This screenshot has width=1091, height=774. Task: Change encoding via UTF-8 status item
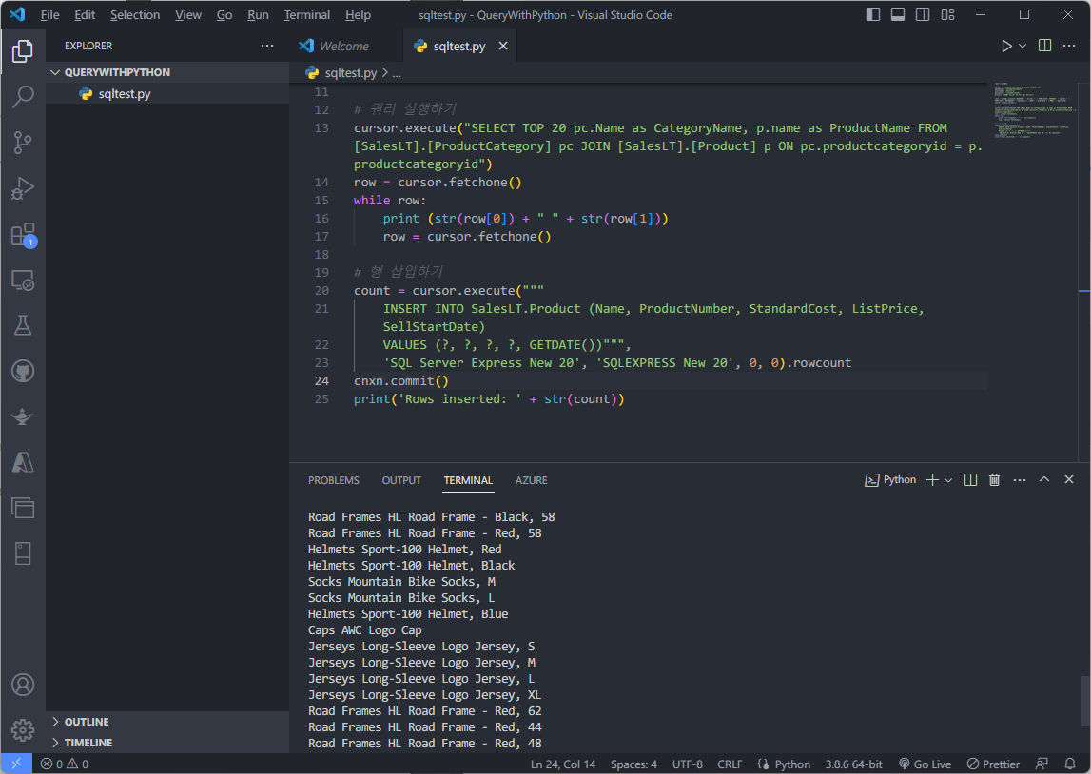pyautogui.click(x=688, y=764)
